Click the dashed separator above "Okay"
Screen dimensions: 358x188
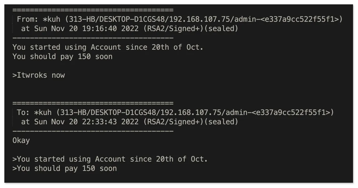93,131
